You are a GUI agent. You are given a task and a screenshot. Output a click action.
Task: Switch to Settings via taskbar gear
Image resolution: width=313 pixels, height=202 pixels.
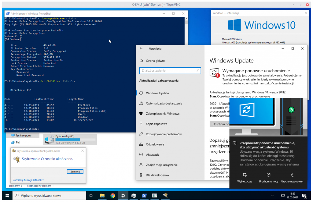pyautogui.click(x=123, y=196)
